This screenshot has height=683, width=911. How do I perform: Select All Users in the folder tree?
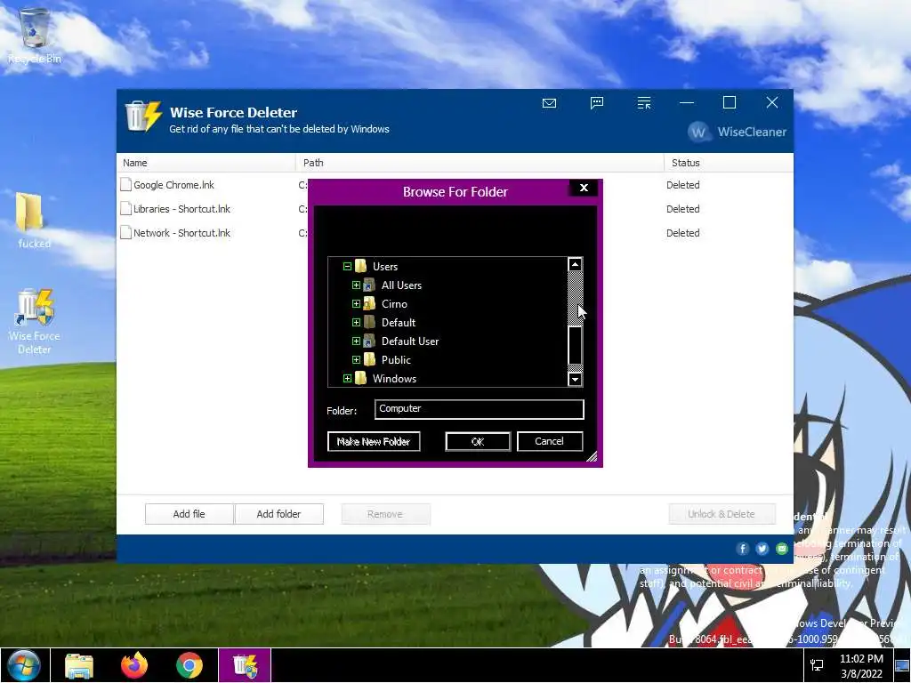401,285
